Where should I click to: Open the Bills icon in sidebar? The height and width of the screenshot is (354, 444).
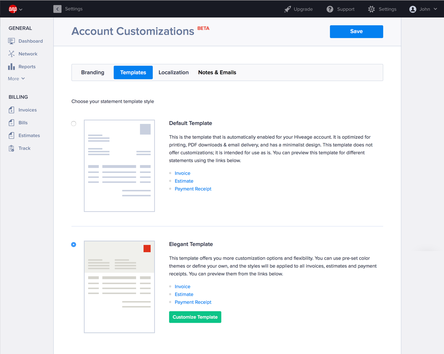11,123
